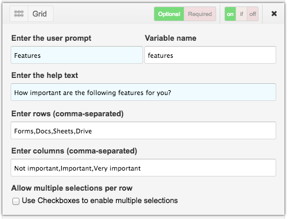Select the conditional 'if' visibility option
The height and width of the screenshot is (219, 288).
pyautogui.click(x=241, y=14)
